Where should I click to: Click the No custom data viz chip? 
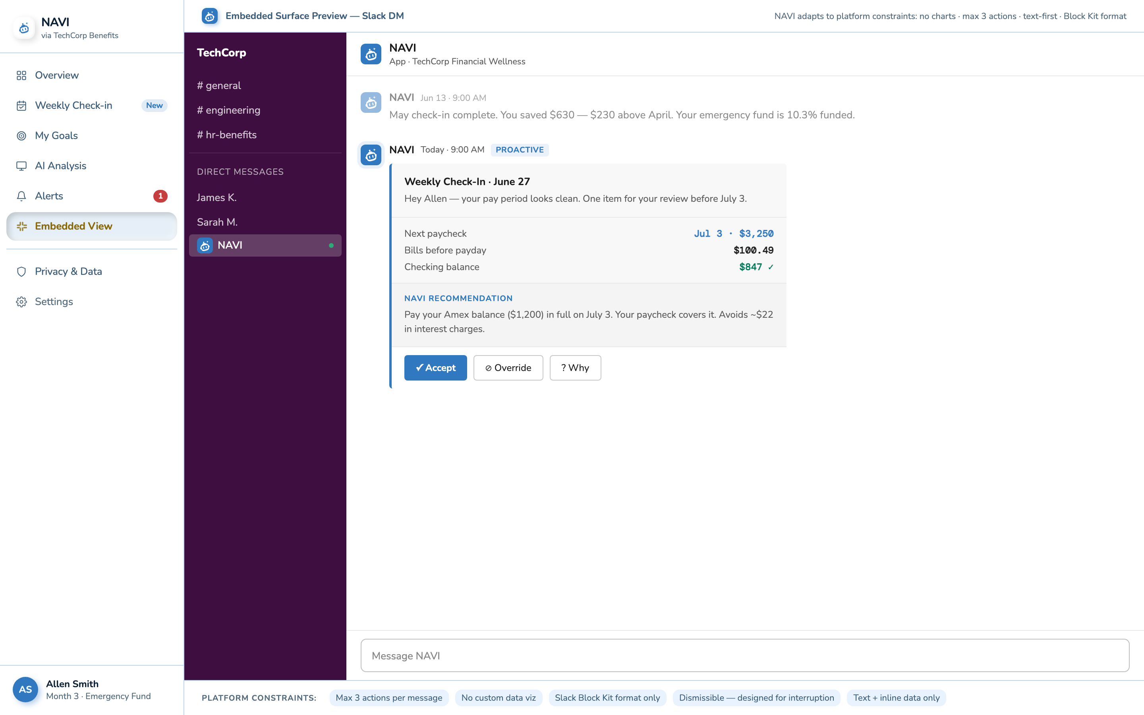click(498, 698)
